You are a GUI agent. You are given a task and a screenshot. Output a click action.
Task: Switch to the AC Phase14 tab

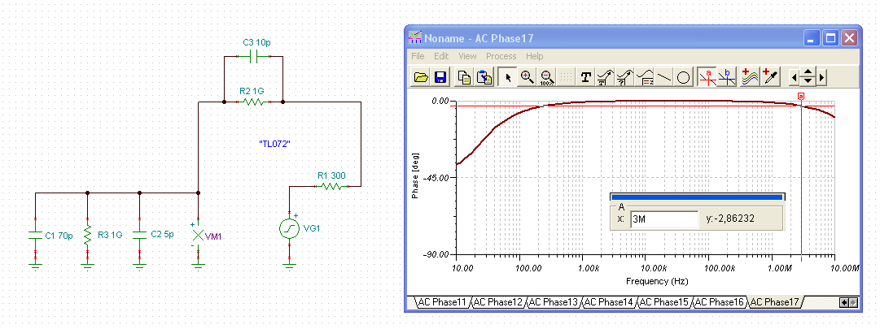point(609,302)
